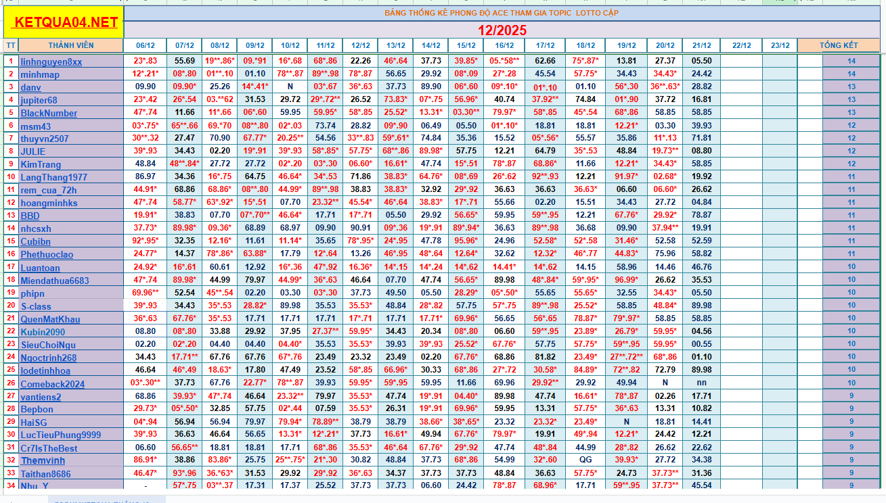Select the TỔNG KẾT column header
The width and height of the screenshot is (886, 503).
(x=839, y=45)
